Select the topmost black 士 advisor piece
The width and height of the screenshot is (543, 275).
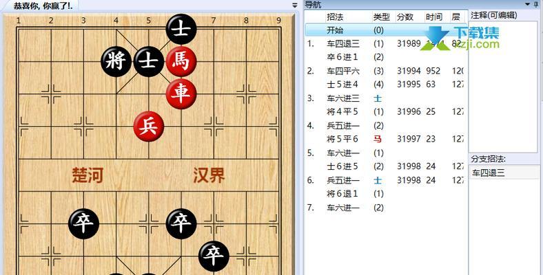click(x=181, y=30)
